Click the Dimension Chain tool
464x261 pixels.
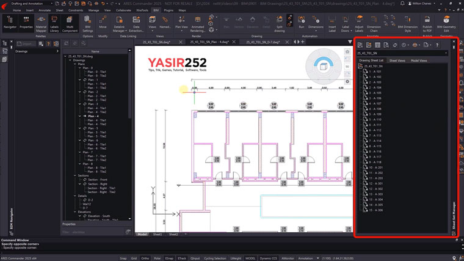[374, 24]
